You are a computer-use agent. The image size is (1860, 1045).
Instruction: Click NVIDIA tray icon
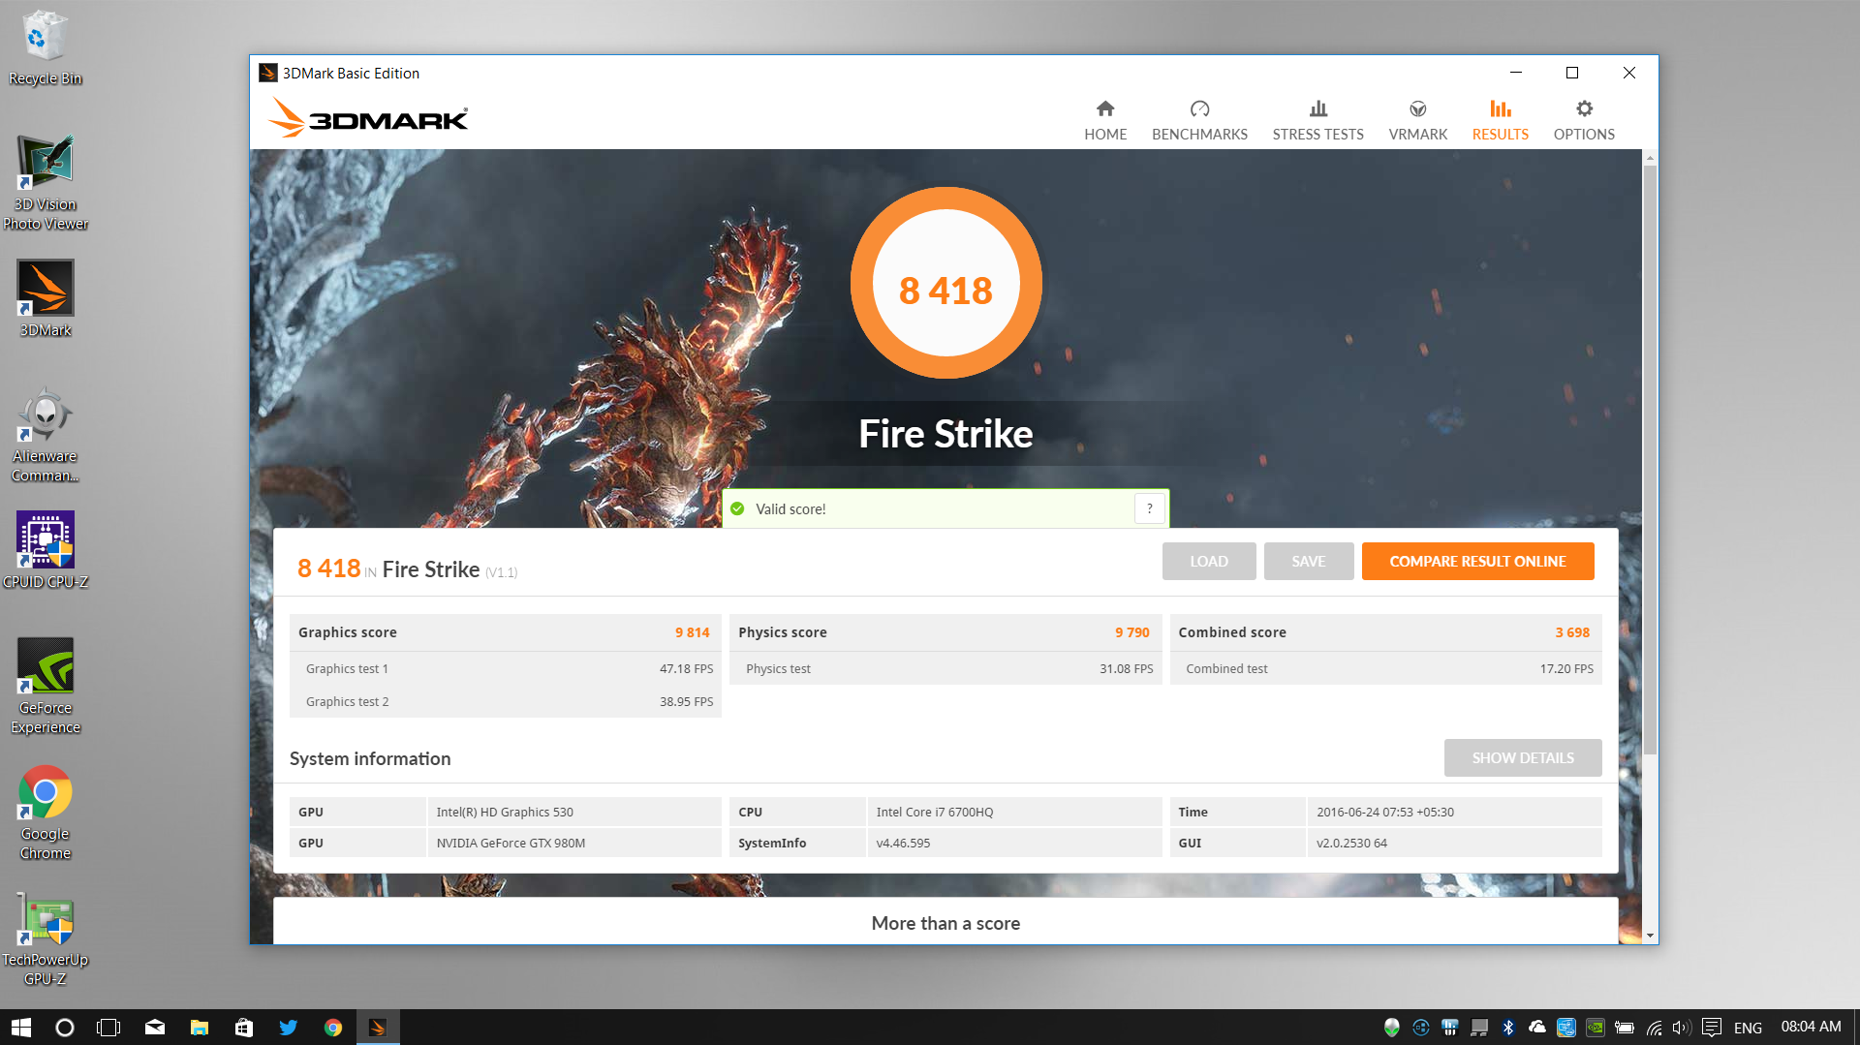(1596, 1027)
